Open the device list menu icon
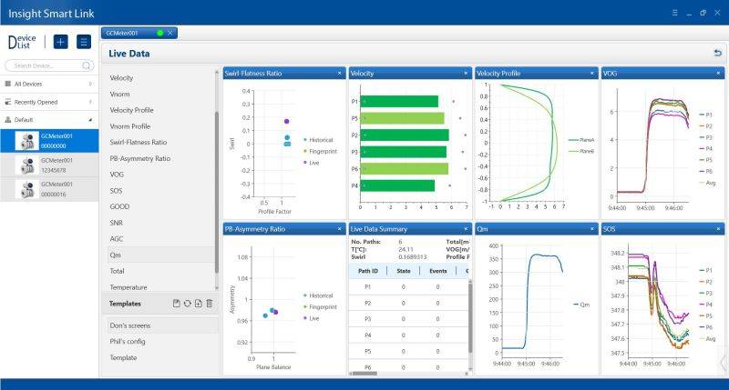Screen dimensions: 729x390 tap(84, 42)
